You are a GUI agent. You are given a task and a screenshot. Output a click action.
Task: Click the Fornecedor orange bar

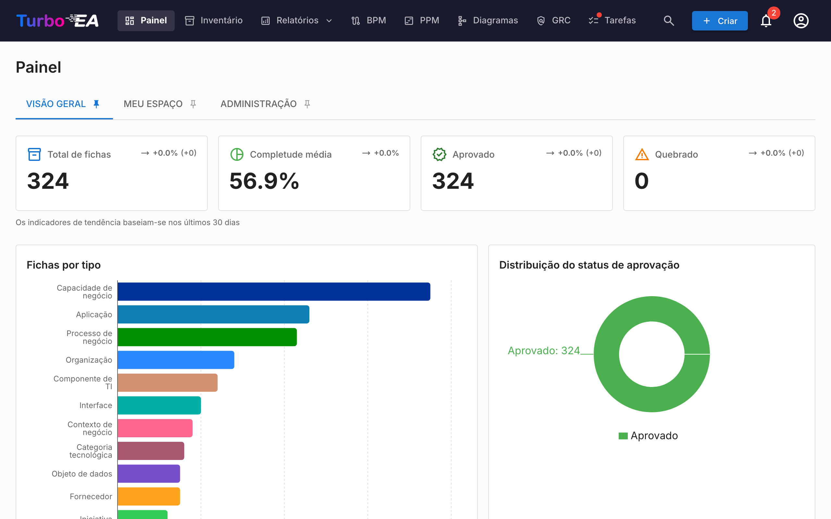149,496
